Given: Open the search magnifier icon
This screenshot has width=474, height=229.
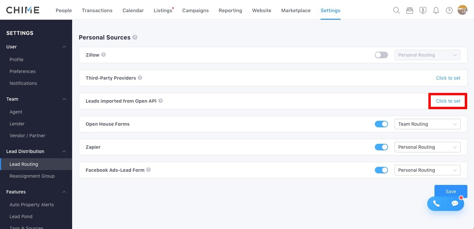Looking at the screenshot, I should coord(396,11).
